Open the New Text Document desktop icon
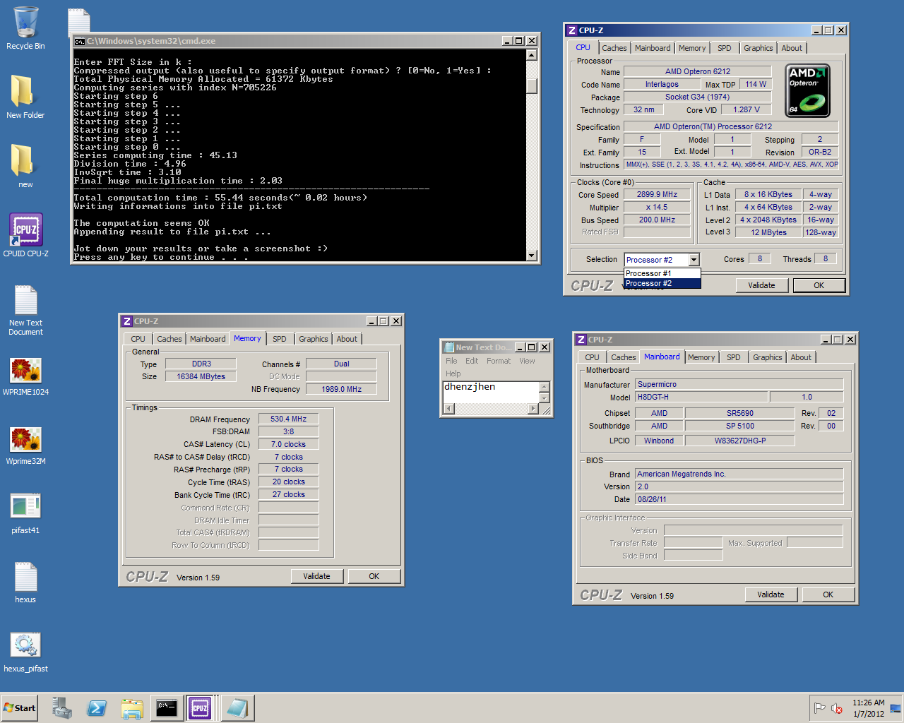The height and width of the screenshot is (723, 904). pyautogui.click(x=25, y=309)
